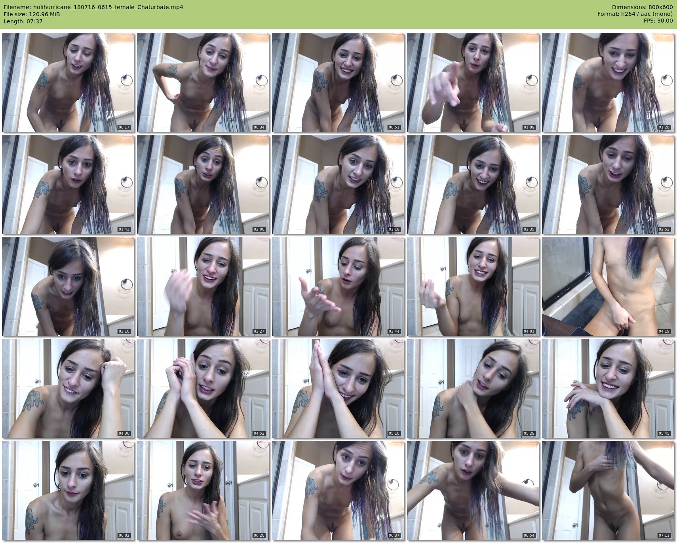Click the 07:11 timestamp label
Screen dimensions: 677x543
(x=664, y=535)
